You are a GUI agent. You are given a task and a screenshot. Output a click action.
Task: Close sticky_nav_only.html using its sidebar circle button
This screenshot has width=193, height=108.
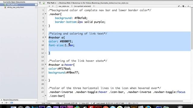point(36,7)
